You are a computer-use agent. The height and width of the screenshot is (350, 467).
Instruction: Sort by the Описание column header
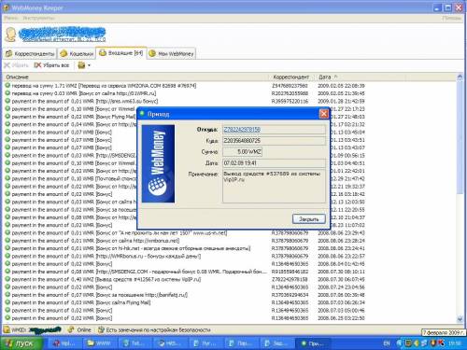[x=136, y=77]
